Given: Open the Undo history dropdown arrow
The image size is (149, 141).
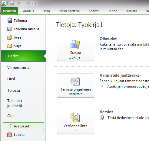Looking at the screenshot, I should (x=23, y=3).
